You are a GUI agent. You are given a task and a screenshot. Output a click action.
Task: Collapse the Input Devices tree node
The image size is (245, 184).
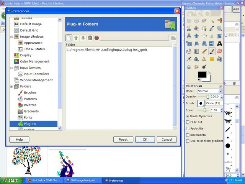(11, 68)
